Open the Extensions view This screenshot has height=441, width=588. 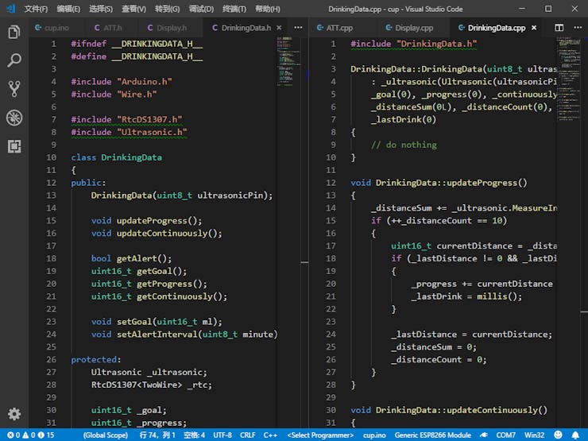pyautogui.click(x=14, y=146)
